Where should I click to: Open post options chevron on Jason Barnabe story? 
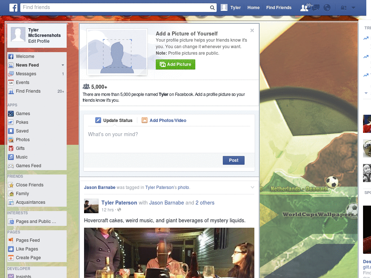pos(253,187)
